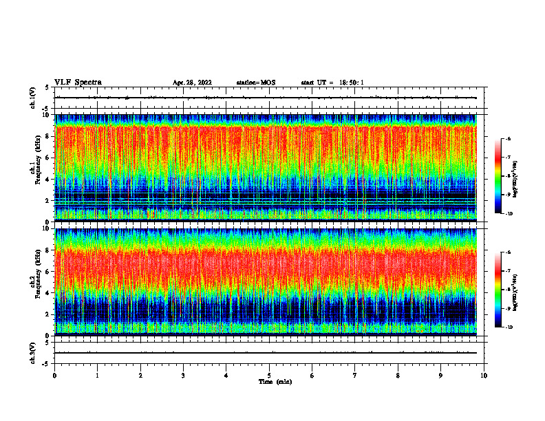
Task: Click the "ch.3(V)" waveform axis label
Action: coord(33,353)
